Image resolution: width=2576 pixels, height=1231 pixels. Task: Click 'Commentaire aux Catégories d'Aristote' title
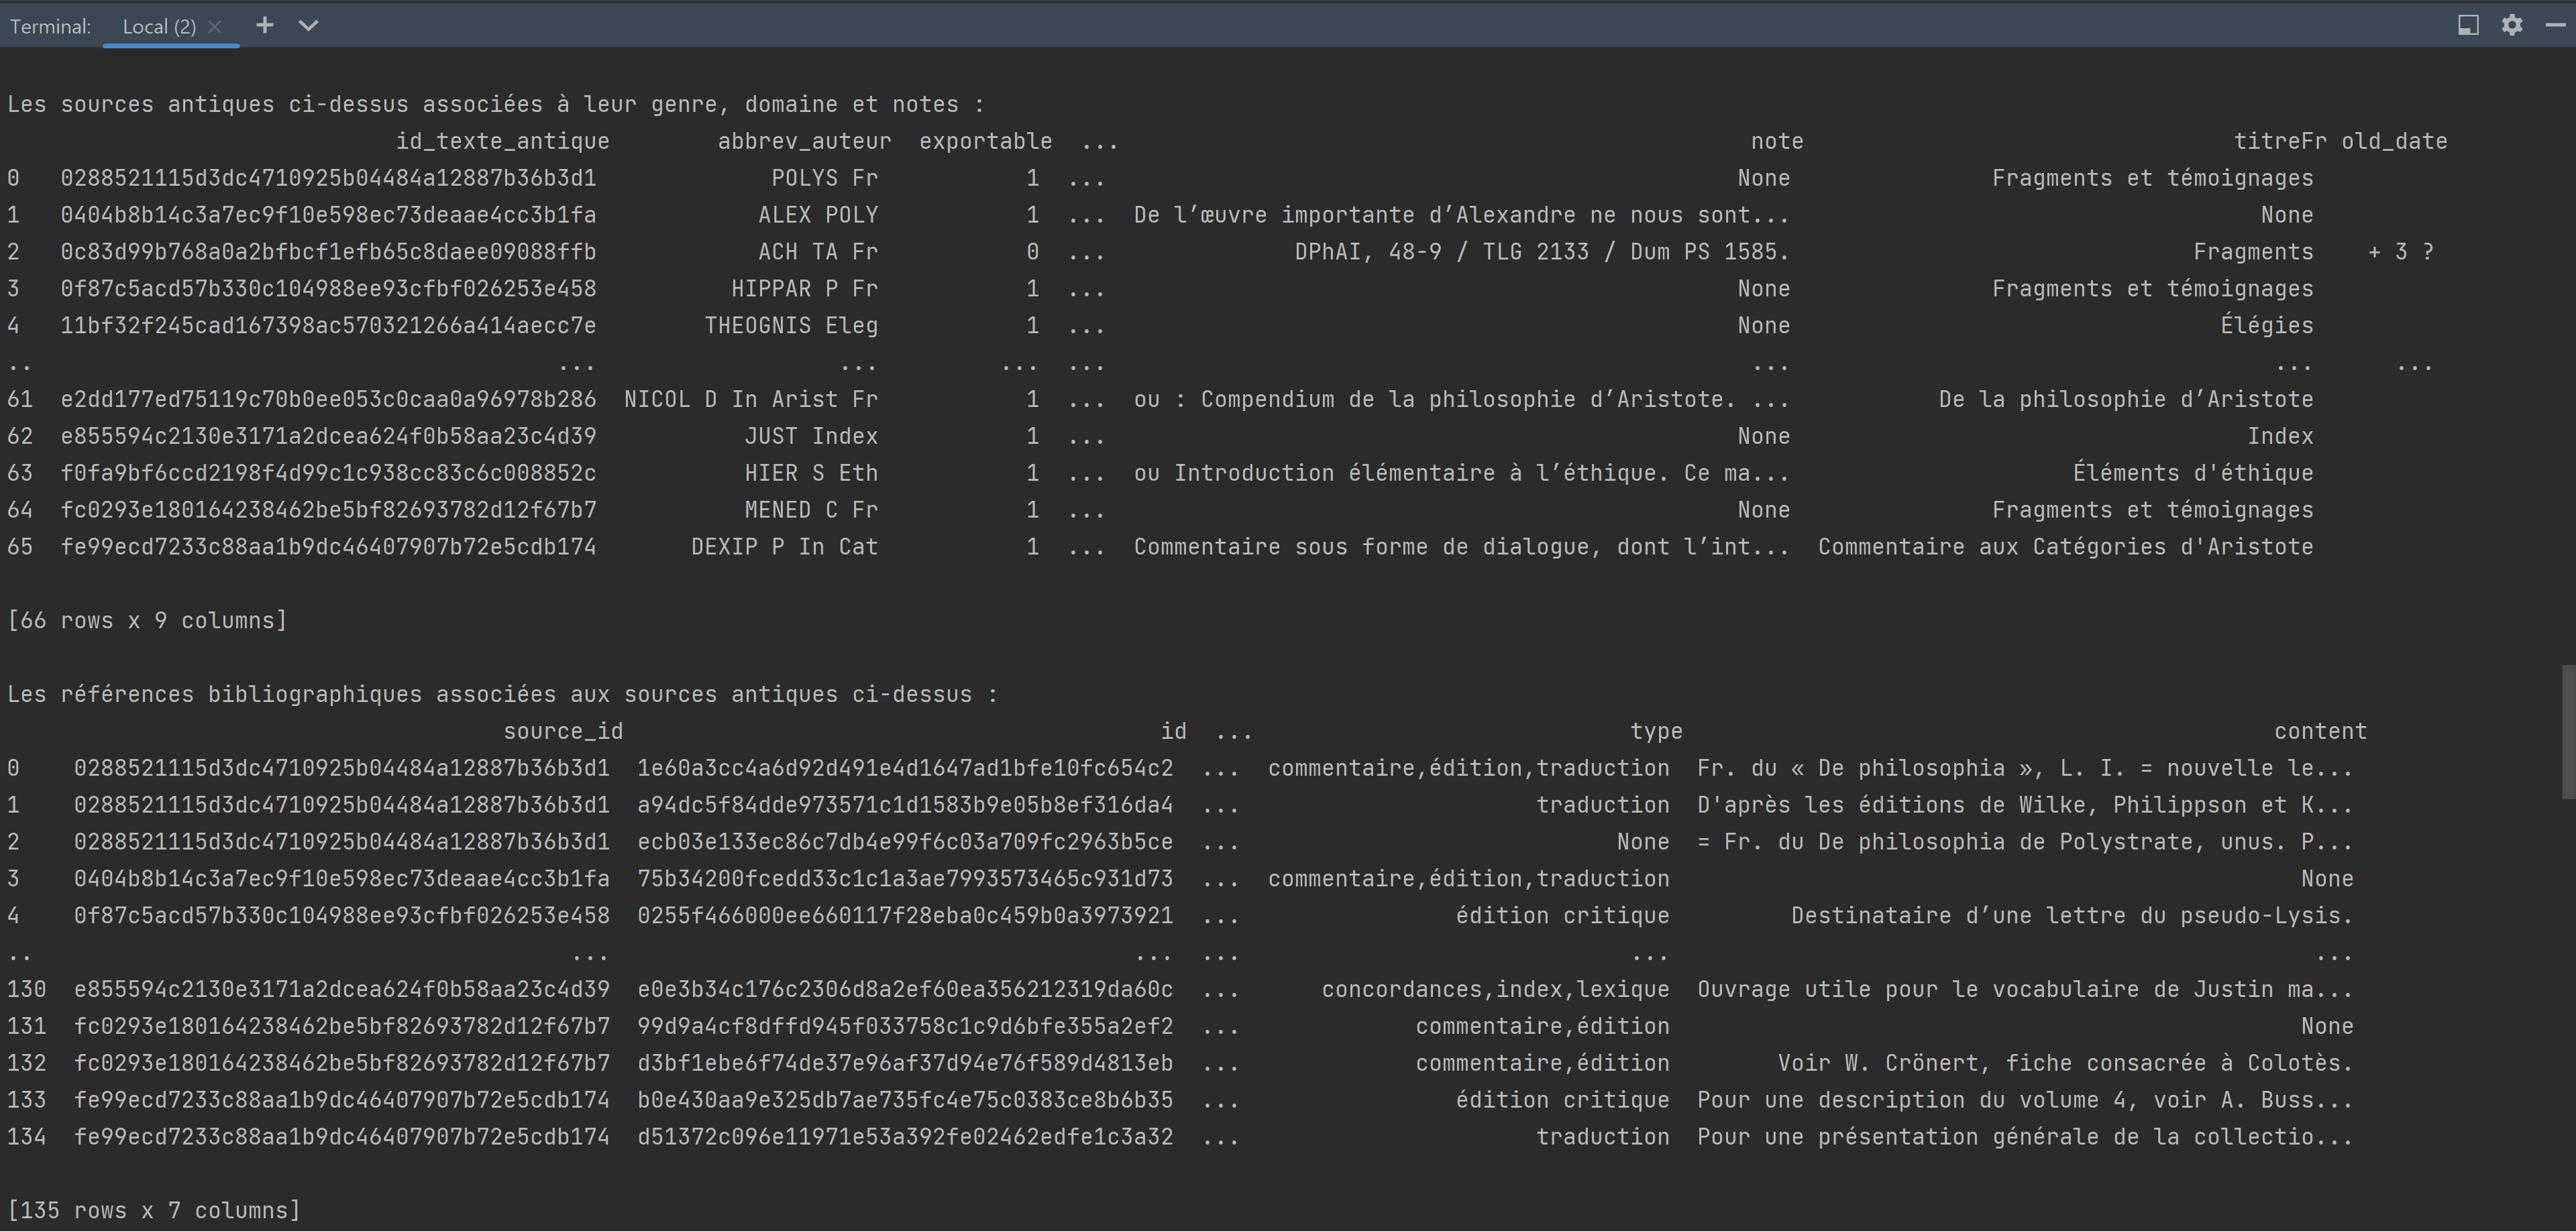point(2065,548)
